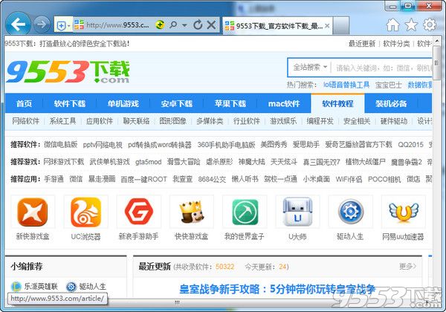This screenshot has width=446, height=312.
Task: Click the 新快游戏盒 app icon
Action: point(33,212)
